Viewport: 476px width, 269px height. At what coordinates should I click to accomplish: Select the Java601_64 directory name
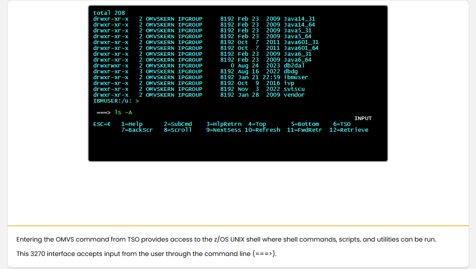click(x=301, y=48)
